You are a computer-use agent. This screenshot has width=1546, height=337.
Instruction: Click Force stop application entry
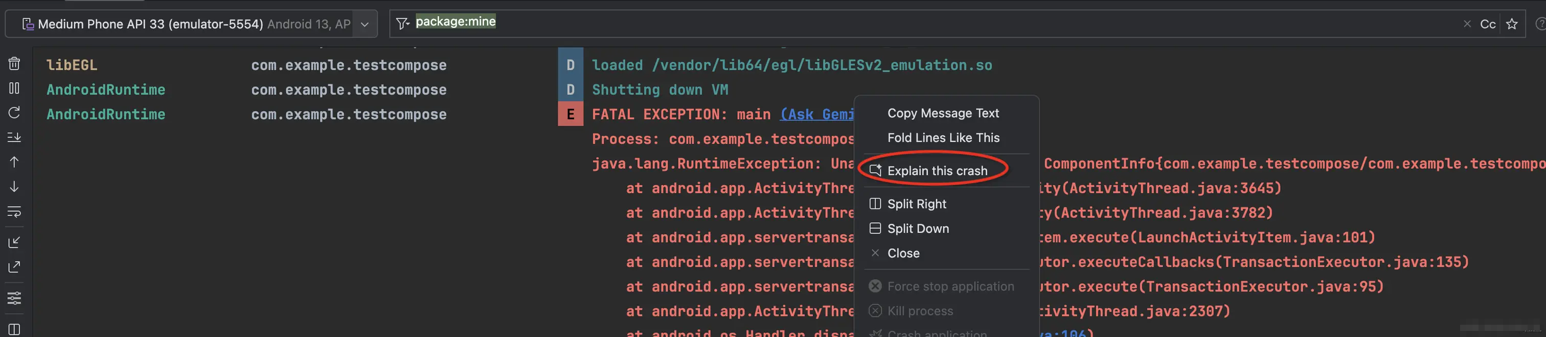click(946, 286)
